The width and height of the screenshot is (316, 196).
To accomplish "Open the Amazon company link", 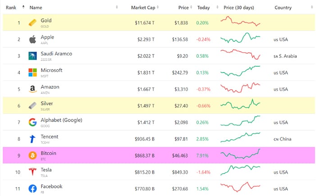I will click(x=50, y=87).
